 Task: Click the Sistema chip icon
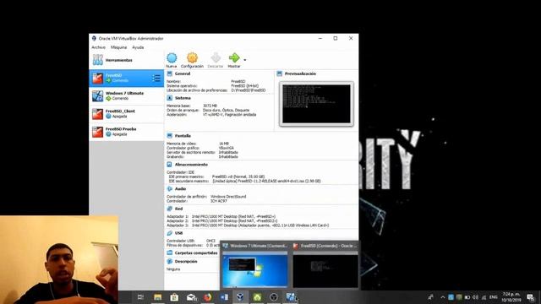169,98
